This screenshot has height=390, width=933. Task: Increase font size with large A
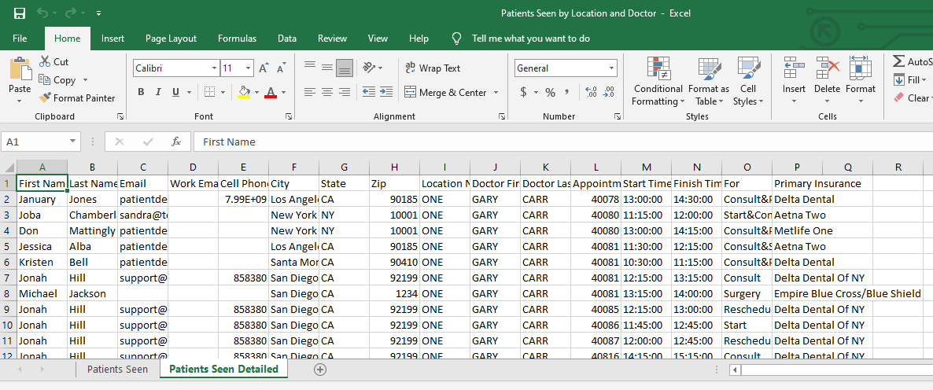point(264,68)
